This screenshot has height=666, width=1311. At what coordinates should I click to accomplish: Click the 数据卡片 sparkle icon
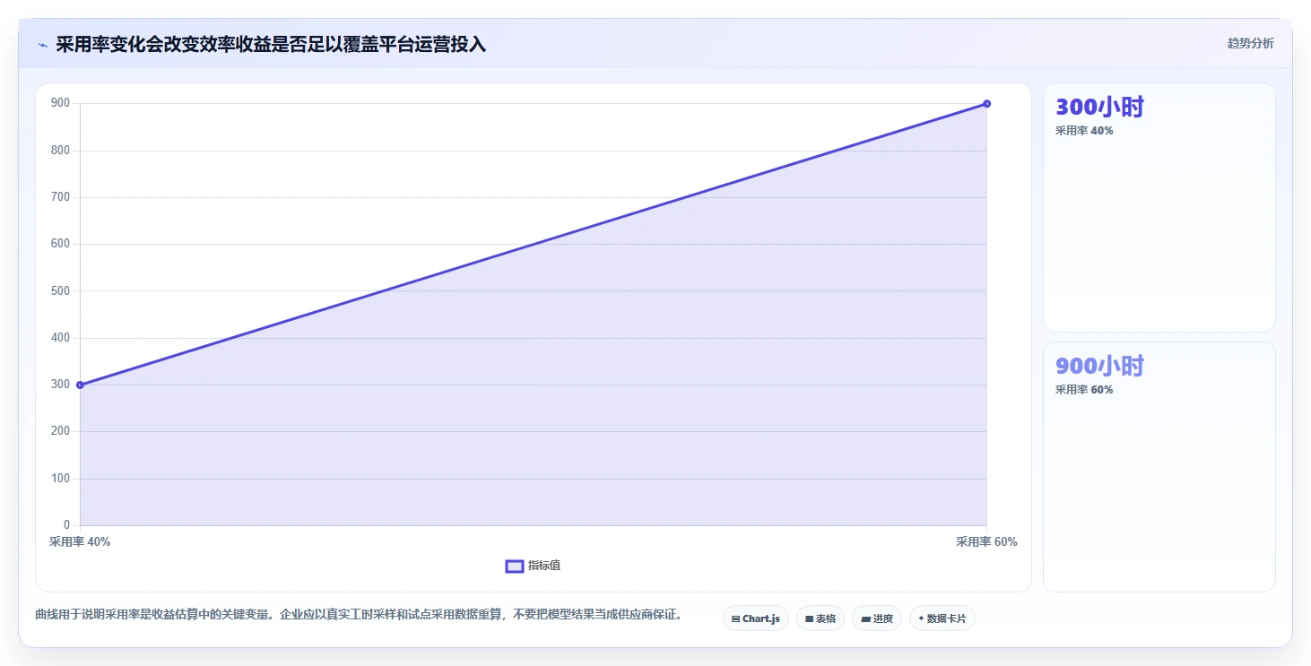(921, 618)
